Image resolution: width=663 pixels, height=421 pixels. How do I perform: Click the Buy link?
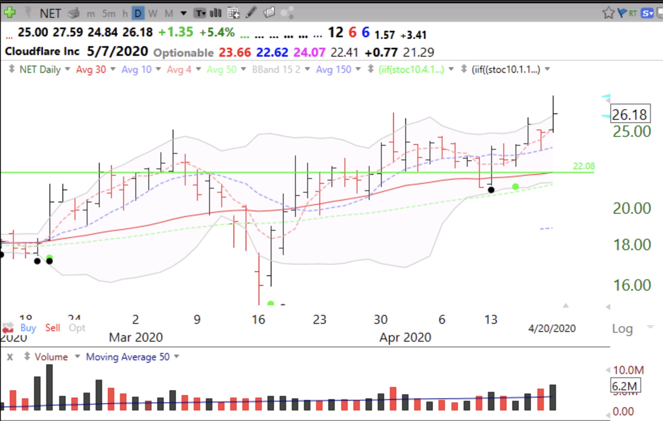pos(28,327)
